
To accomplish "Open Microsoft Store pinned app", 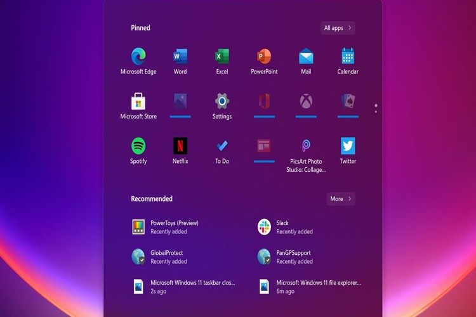I will [x=138, y=106].
